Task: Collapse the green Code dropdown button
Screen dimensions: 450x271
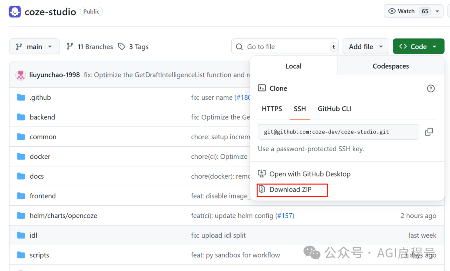Action: pyautogui.click(x=418, y=47)
